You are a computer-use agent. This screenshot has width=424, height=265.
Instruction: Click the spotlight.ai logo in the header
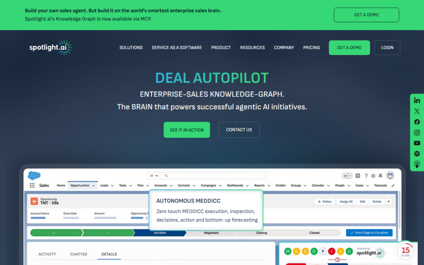click(x=51, y=48)
